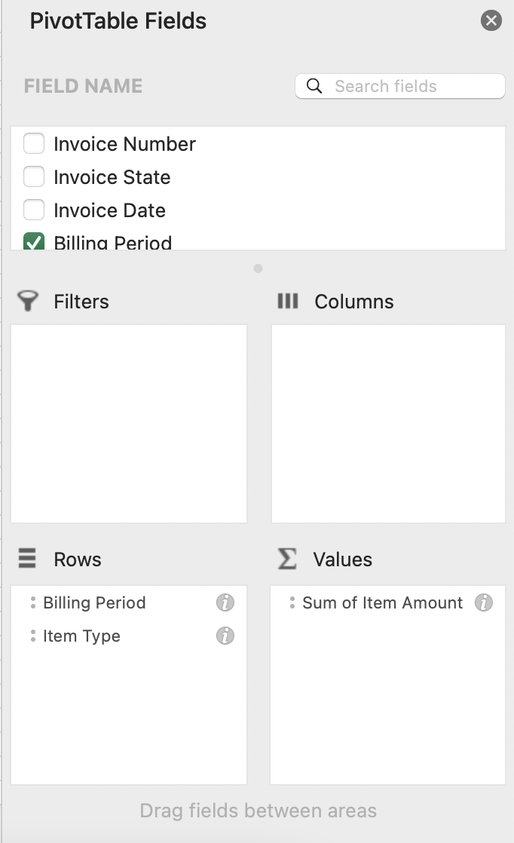514x843 pixels.
Task: Focus the Search fields input box
Action: click(x=400, y=86)
